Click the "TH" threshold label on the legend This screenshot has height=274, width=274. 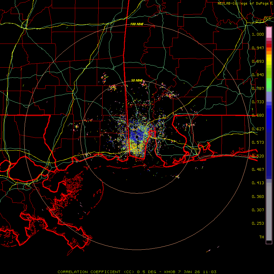pyautogui.click(x=262, y=237)
